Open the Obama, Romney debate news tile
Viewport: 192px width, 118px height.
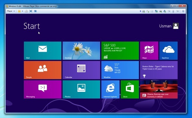click(x=159, y=90)
